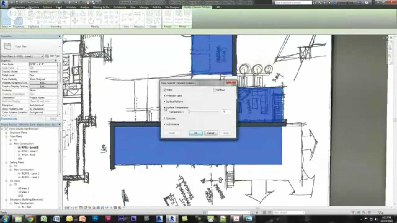Viewport: 397px width, 223px height.
Task: Select A - FP02 - Level 2 view
Action: pyautogui.click(x=28, y=151)
